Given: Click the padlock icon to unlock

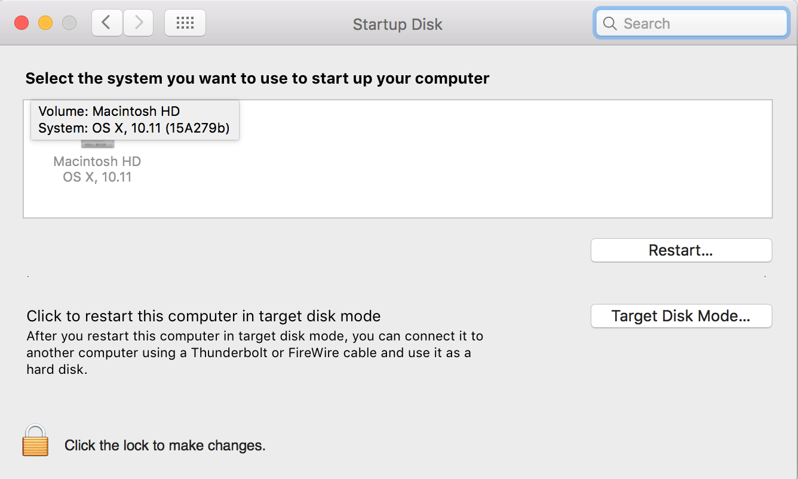Looking at the screenshot, I should click(35, 441).
